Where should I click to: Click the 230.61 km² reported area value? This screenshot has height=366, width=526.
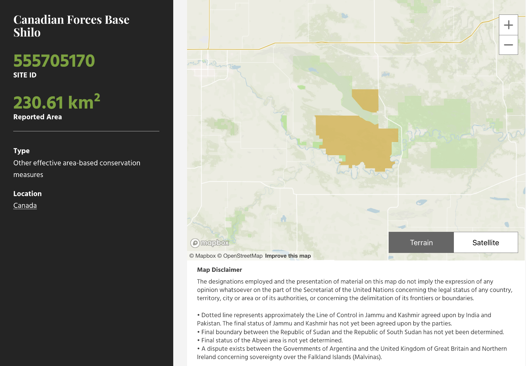(x=56, y=102)
